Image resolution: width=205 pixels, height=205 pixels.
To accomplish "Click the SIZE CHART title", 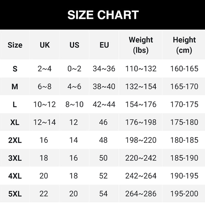I will coord(103,15).
